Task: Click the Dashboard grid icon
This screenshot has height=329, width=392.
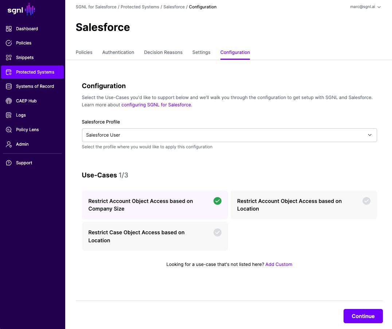Action: [9, 29]
